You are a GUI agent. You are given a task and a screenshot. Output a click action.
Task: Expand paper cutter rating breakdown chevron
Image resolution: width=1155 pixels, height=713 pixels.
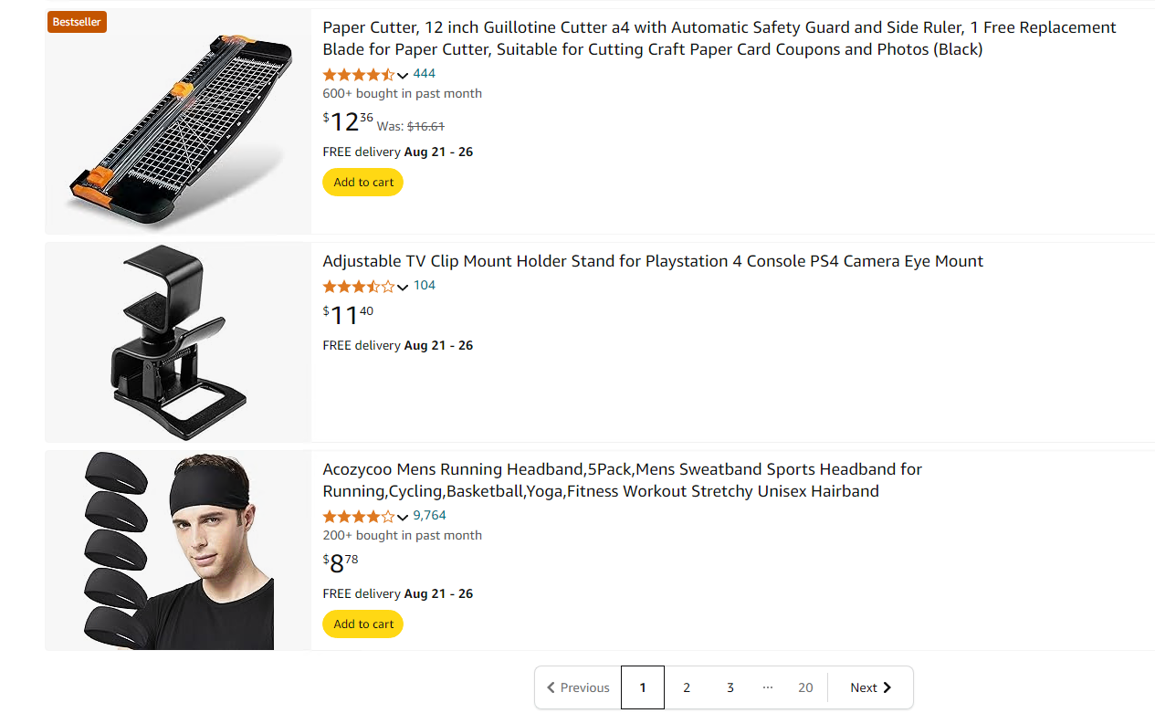403,75
